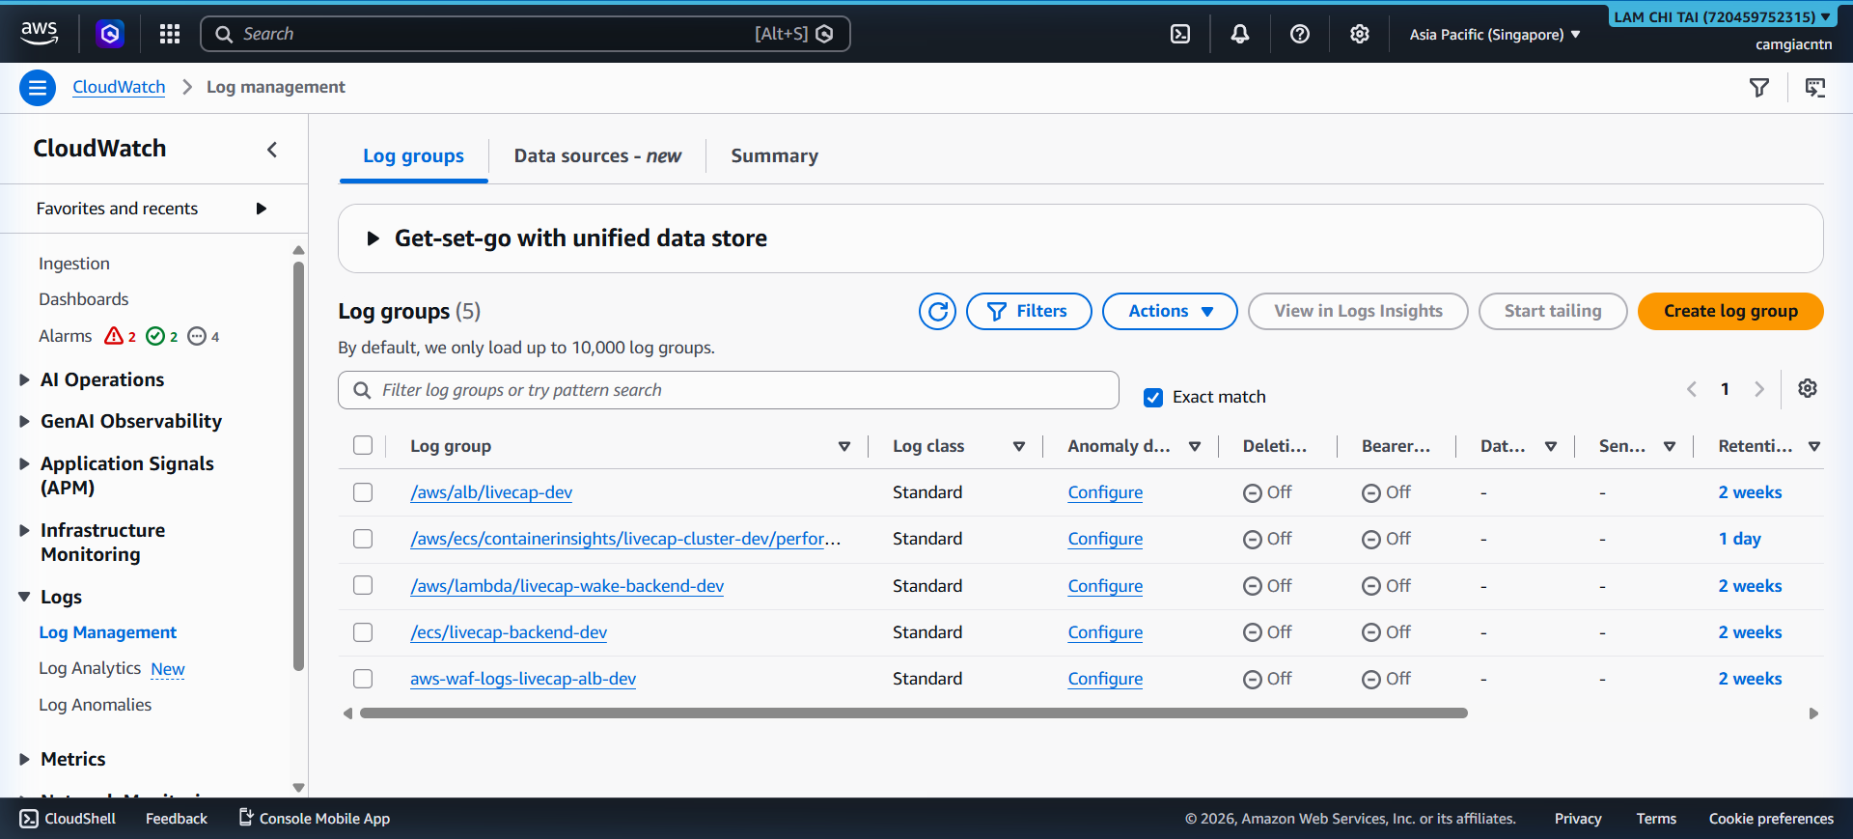Click the search magnifier in filter box

[362, 390]
